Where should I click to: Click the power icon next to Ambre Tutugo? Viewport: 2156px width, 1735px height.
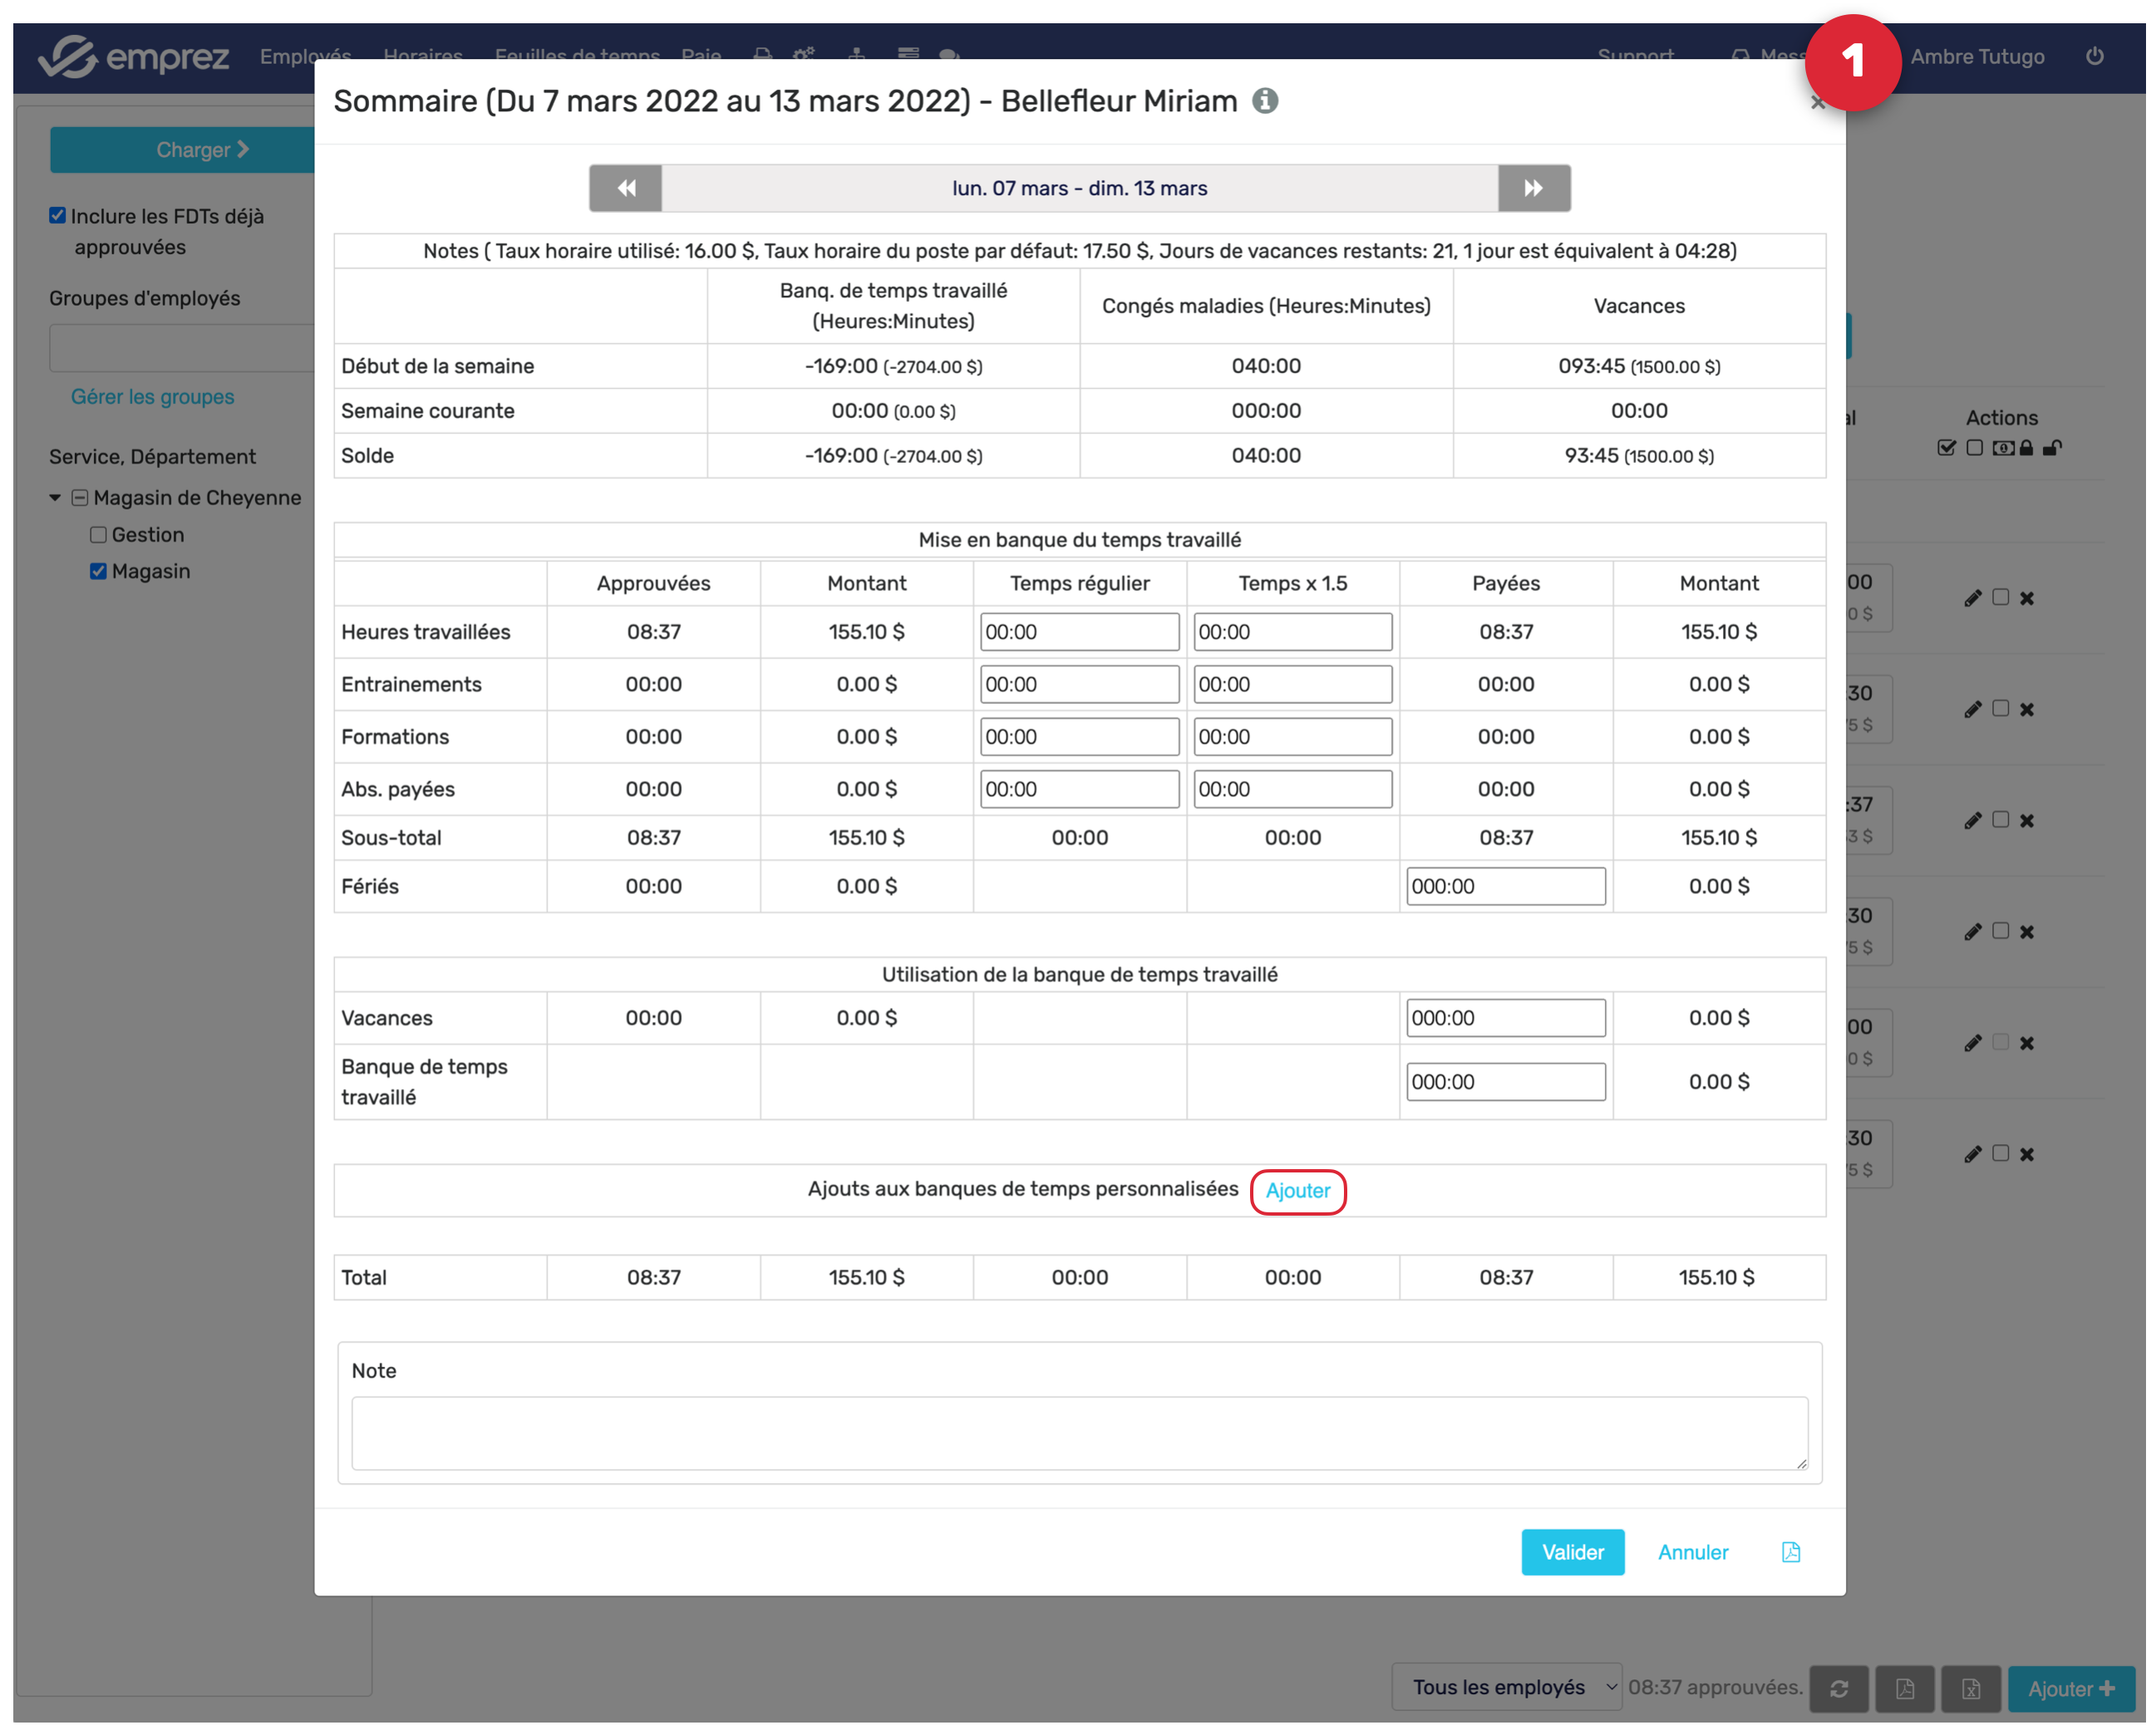2094,56
